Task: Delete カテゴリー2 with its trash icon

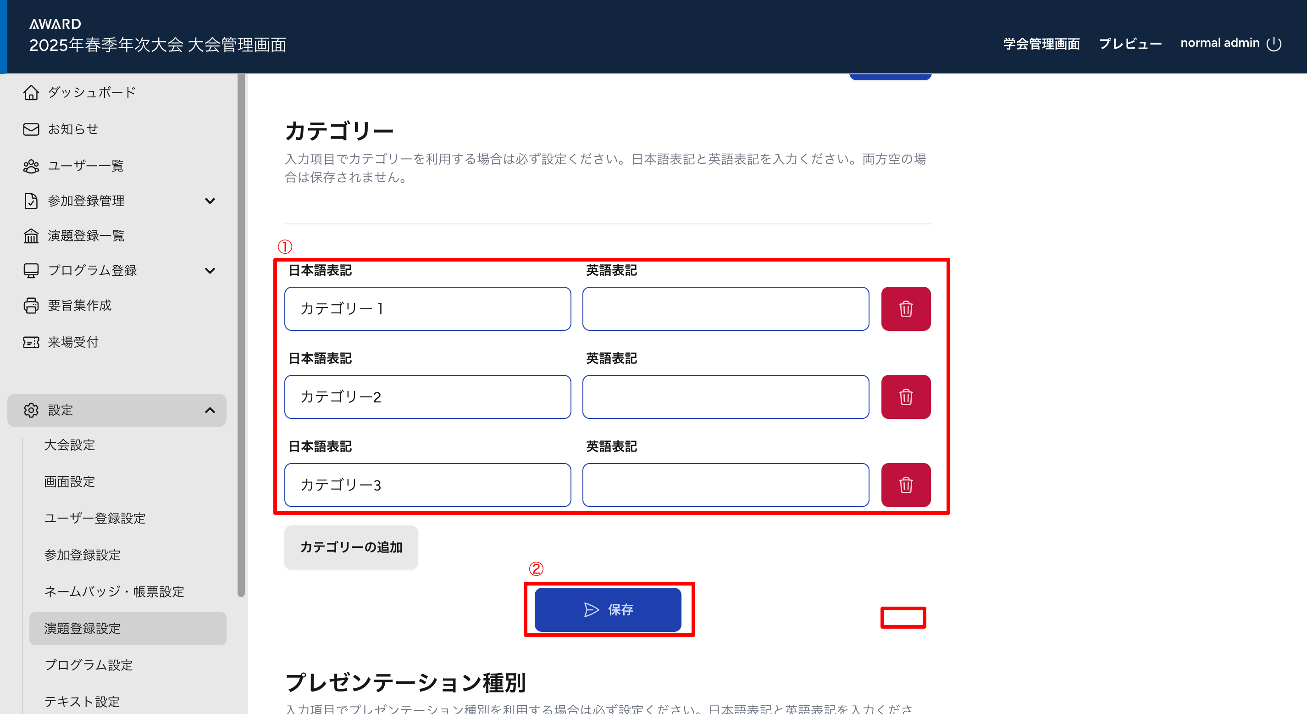Action: [x=905, y=396]
